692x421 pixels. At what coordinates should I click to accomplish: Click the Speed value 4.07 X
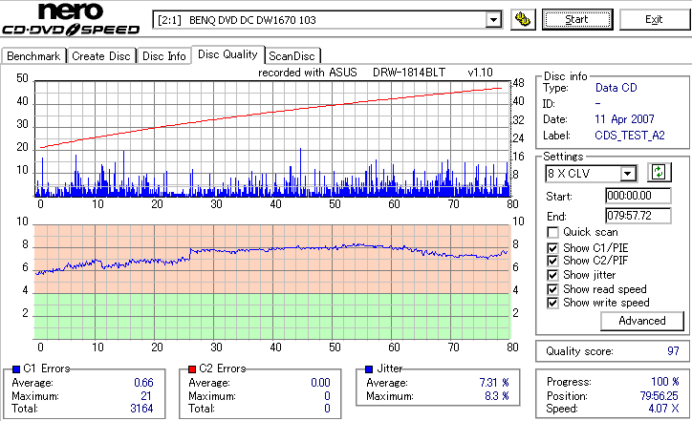663,409
